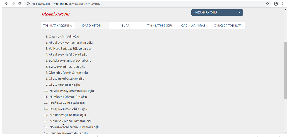Click the name Qasımov Arif Adil oğlu

[64, 36]
